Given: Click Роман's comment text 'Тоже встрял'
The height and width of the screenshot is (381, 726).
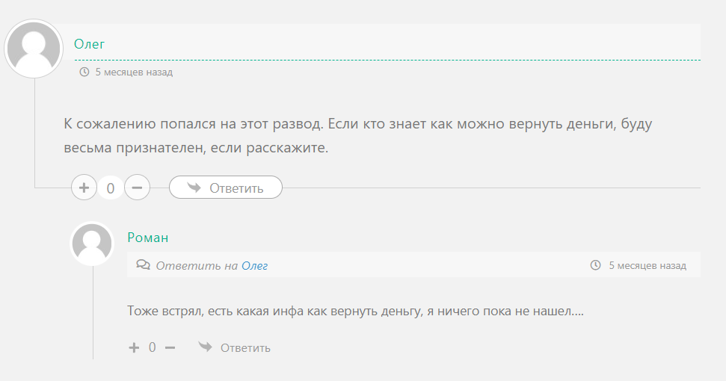Looking at the screenshot, I should click(x=355, y=310).
